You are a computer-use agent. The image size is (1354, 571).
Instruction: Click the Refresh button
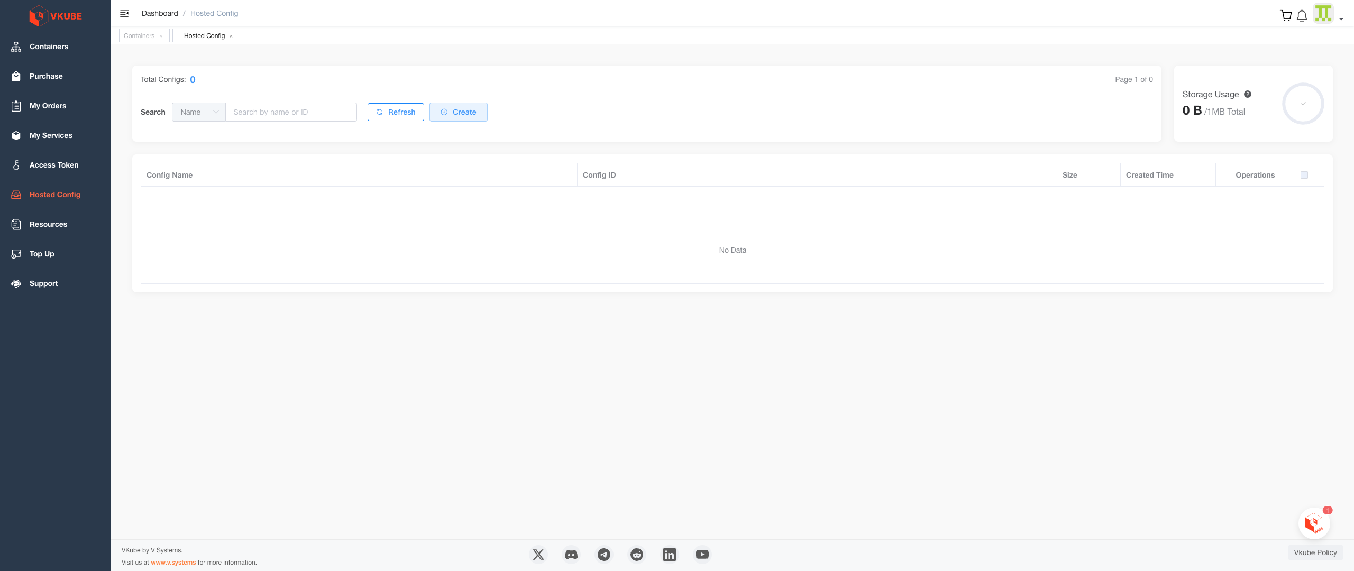tap(396, 112)
